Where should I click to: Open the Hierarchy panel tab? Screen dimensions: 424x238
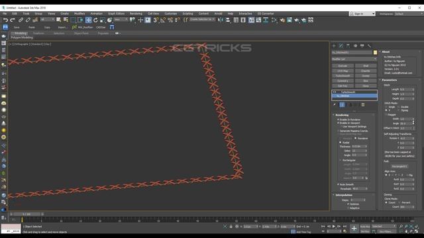[348, 46]
